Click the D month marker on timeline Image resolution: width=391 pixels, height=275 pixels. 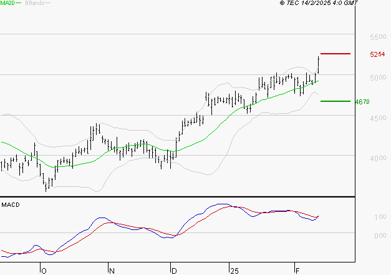click(174, 271)
